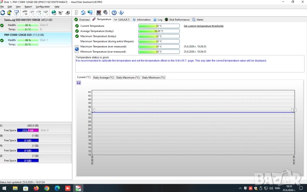
Task: Click the blue reset arrow icon beside Maximum Temperature
Action: pyautogui.click(x=77, y=49)
